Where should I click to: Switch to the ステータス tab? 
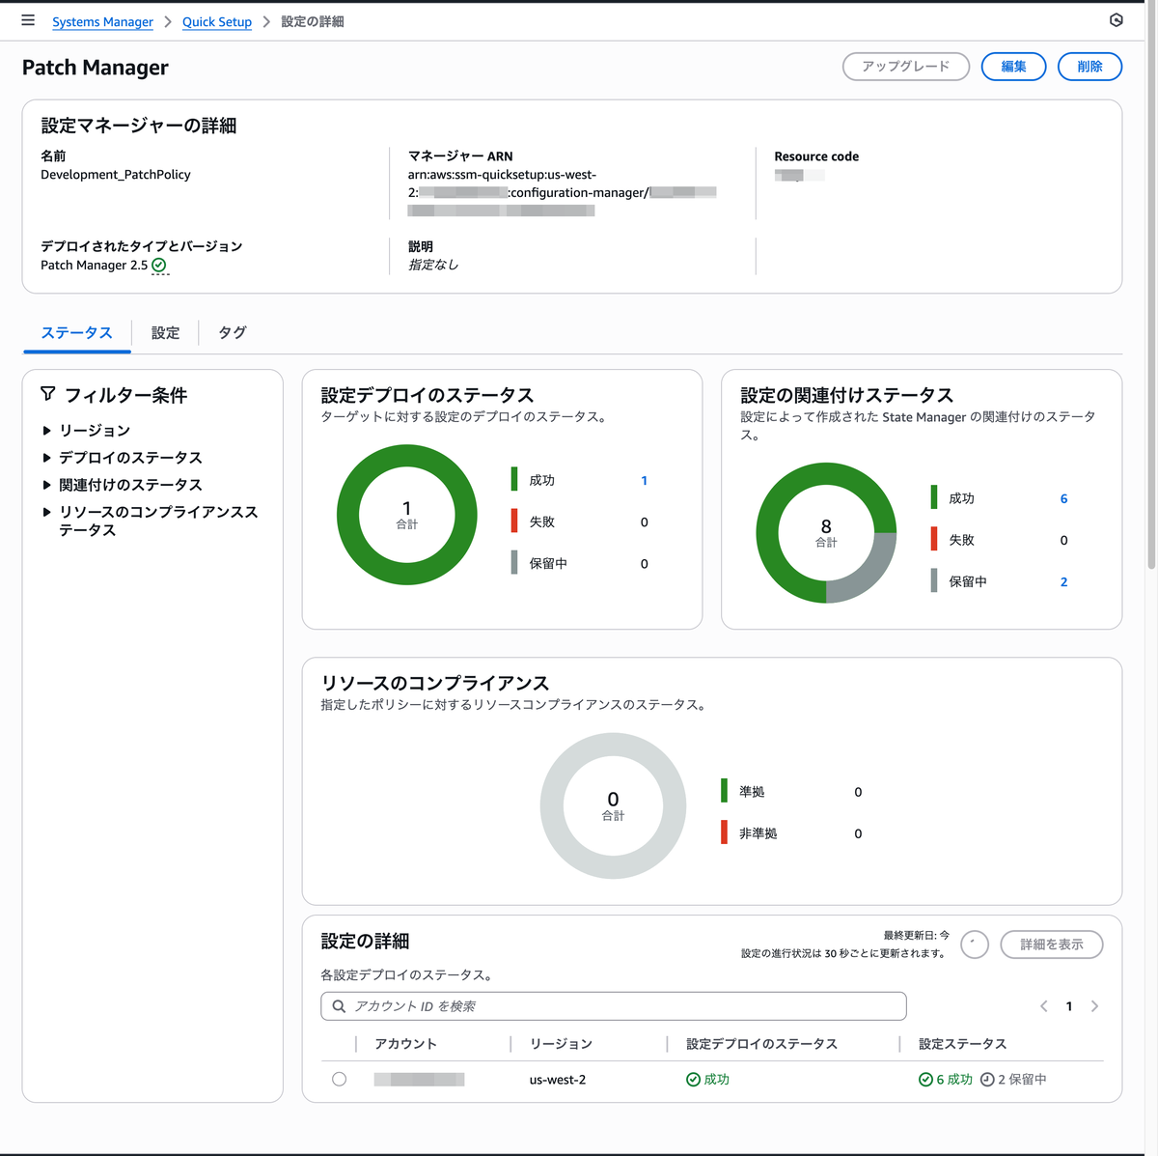tap(76, 333)
